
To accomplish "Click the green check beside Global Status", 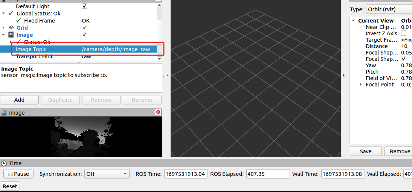I will [x=11, y=13].
